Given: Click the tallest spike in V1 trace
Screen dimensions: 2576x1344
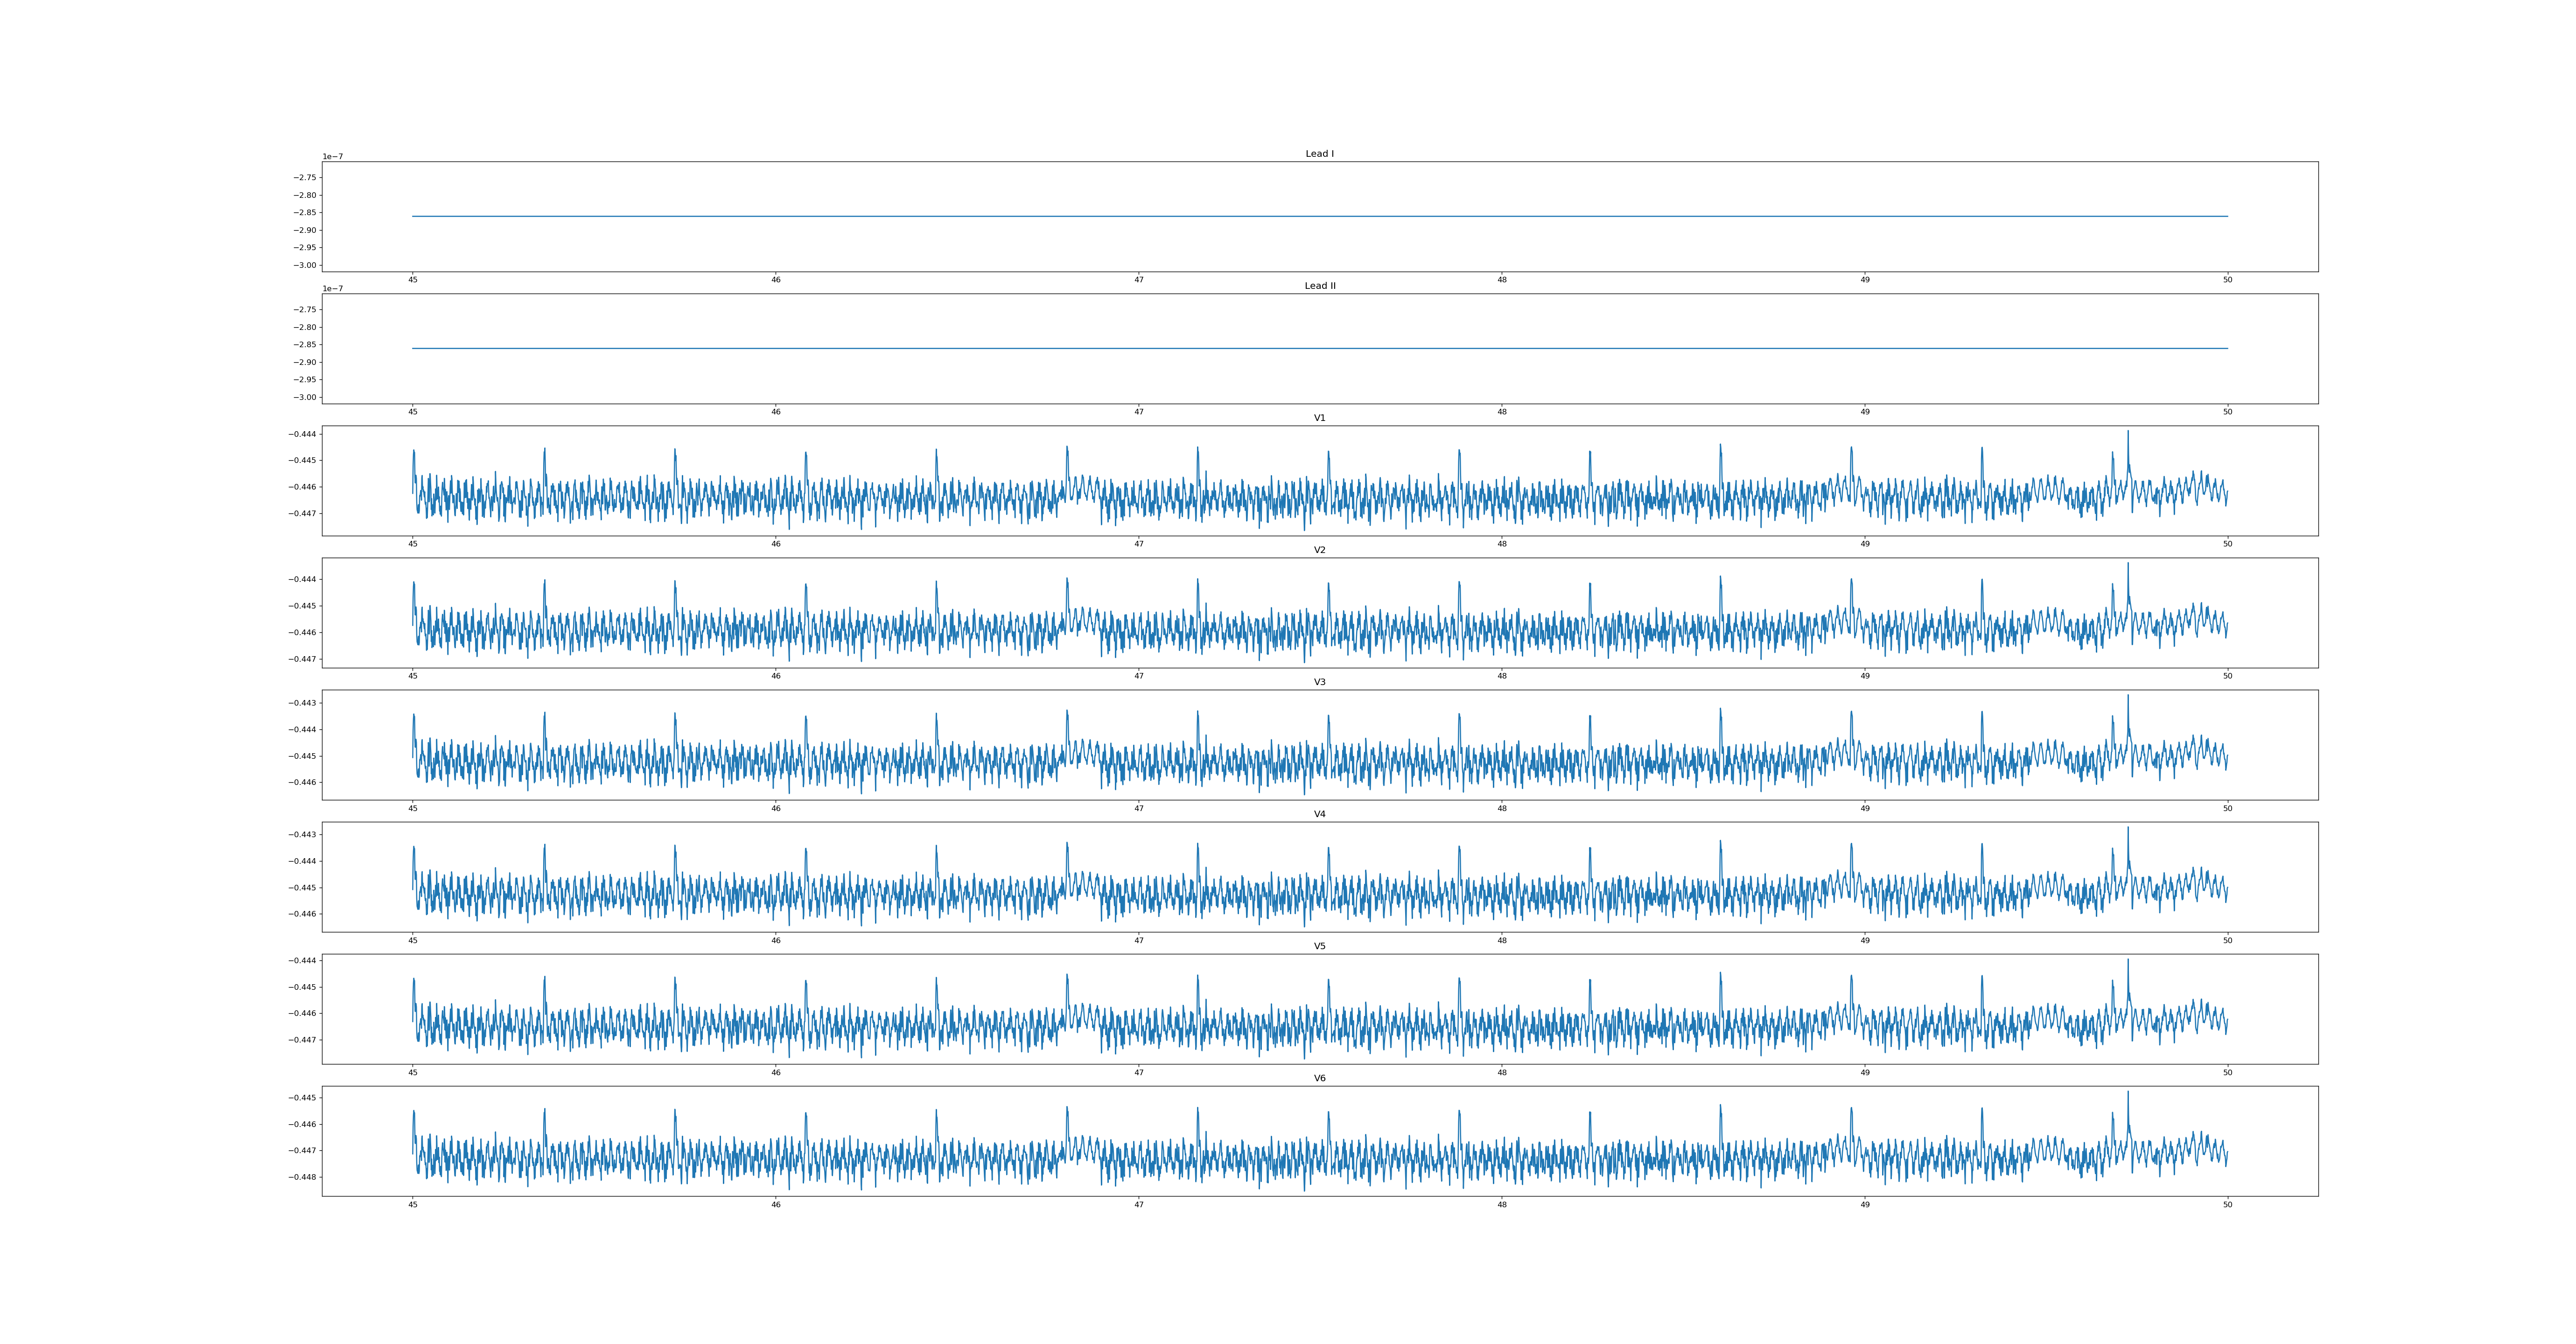Looking at the screenshot, I should tap(2128, 434).
